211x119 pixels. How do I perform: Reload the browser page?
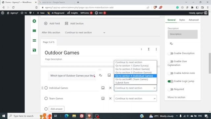click(13, 7)
